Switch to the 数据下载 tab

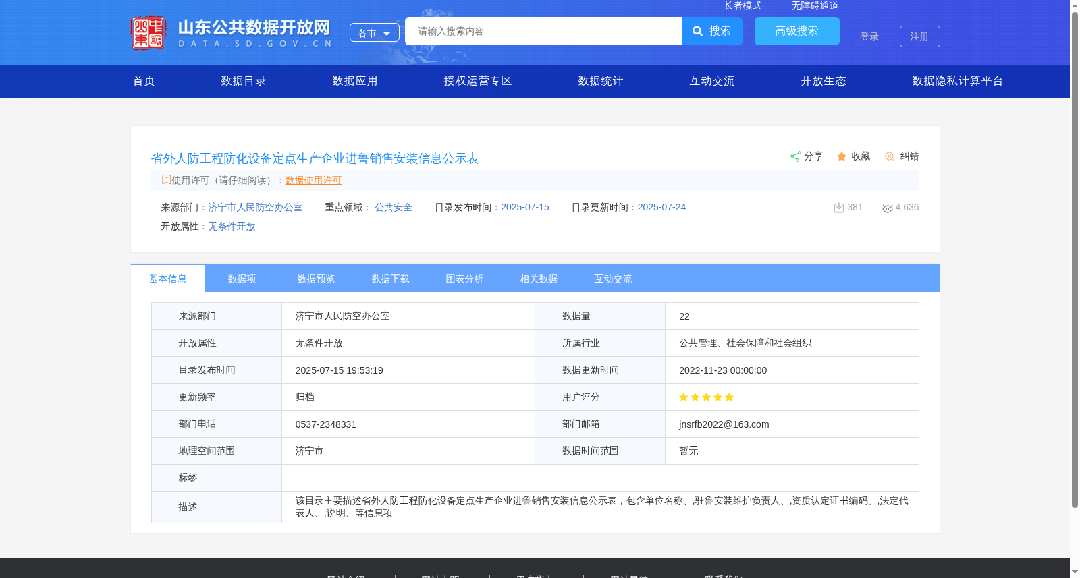[391, 279]
